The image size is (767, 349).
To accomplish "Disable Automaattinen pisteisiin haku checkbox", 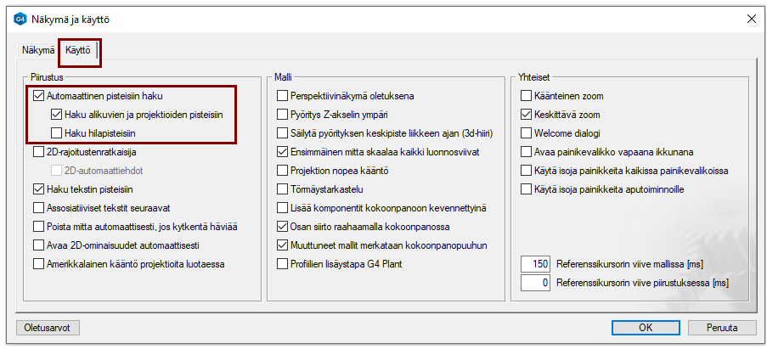I will (x=39, y=96).
